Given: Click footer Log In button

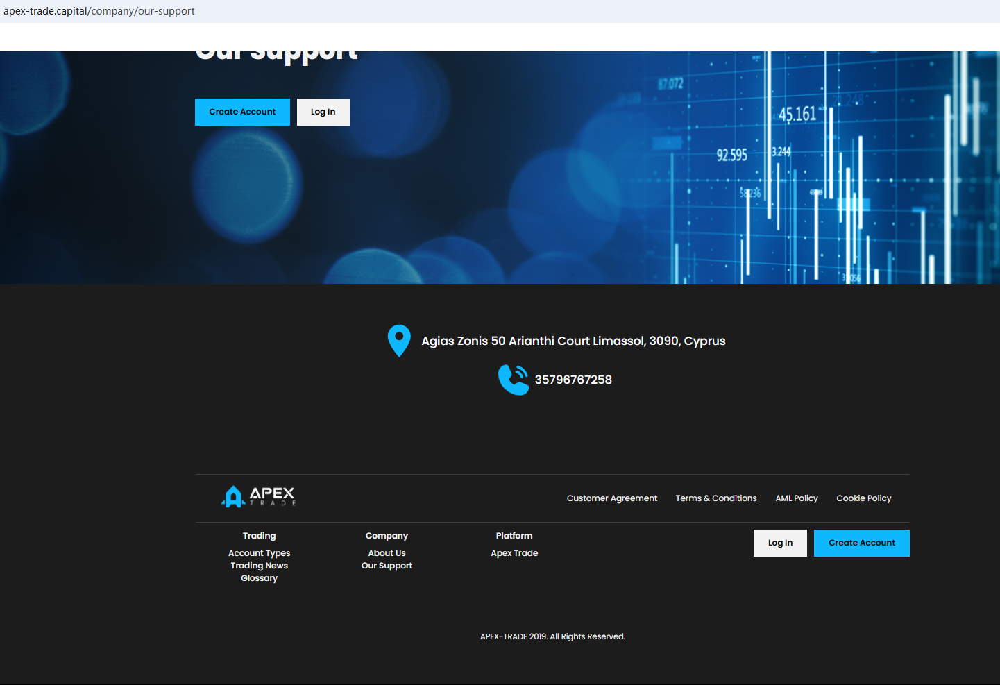Looking at the screenshot, I should tap(780, 543).
